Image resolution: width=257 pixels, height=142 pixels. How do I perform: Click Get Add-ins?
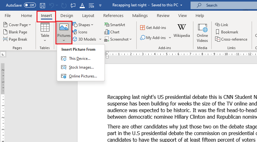tap(153, 27)
